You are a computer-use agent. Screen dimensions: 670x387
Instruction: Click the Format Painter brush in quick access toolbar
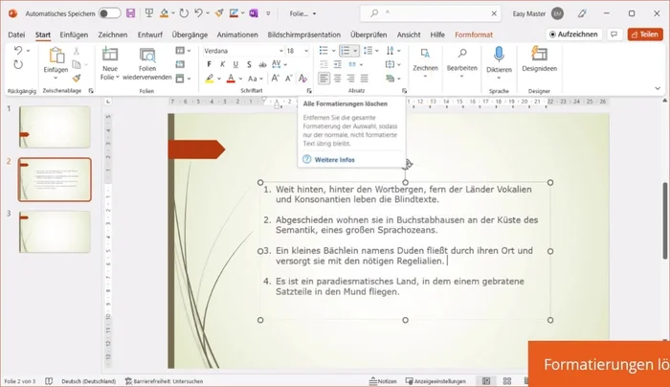coord(219,13)
